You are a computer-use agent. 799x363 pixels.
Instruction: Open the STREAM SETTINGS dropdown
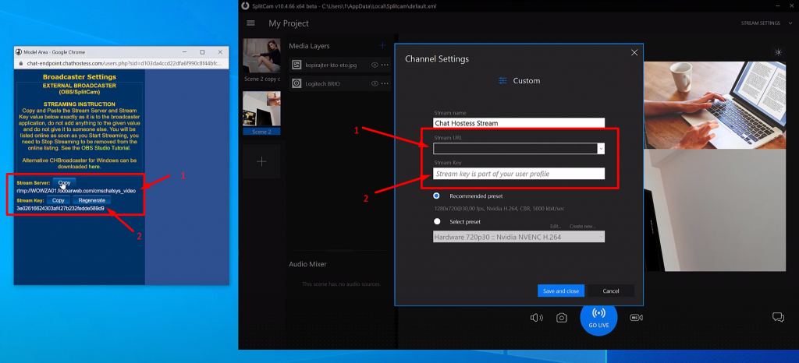tap(765, 23)
